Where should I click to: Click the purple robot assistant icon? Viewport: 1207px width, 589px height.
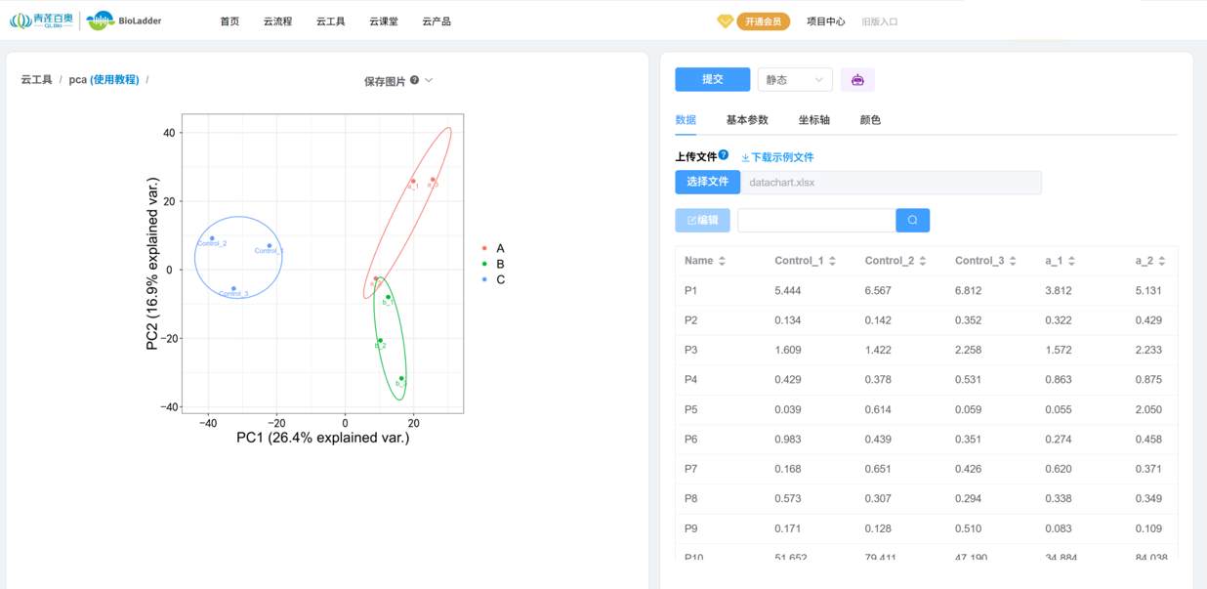pyautogui.click(x=857, y=79)
